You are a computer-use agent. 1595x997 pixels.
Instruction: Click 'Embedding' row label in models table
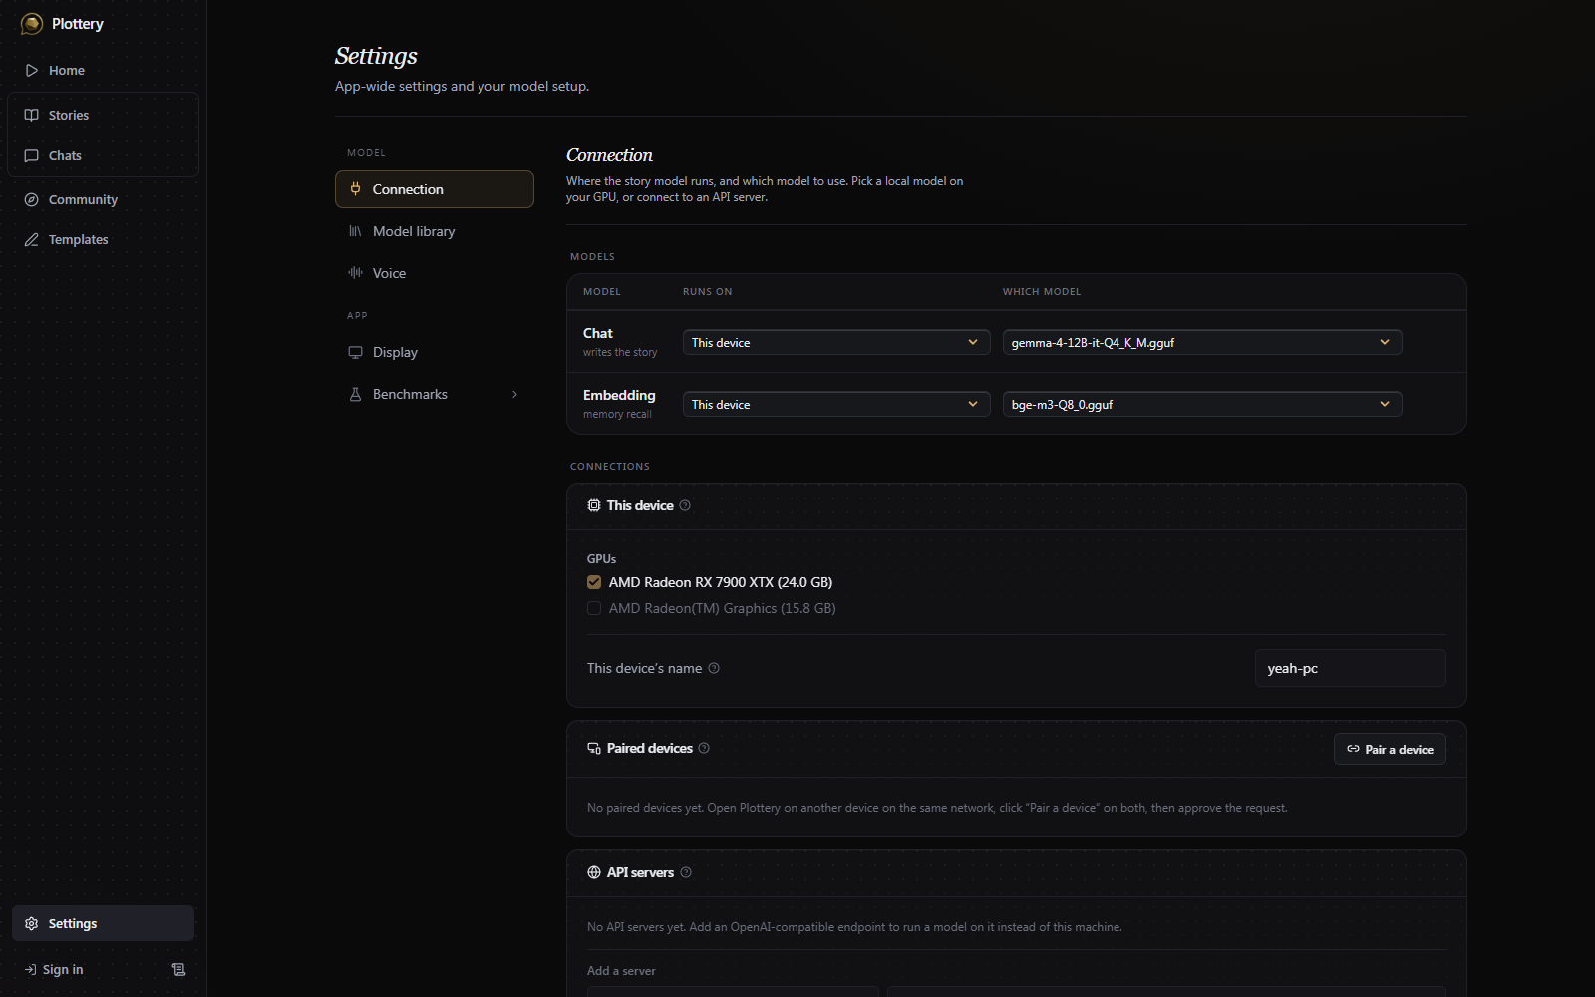(619, 396)
